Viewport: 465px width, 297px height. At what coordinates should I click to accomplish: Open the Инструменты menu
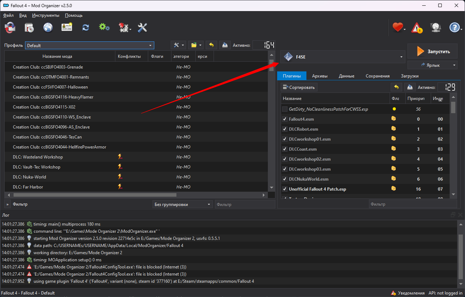46,15
